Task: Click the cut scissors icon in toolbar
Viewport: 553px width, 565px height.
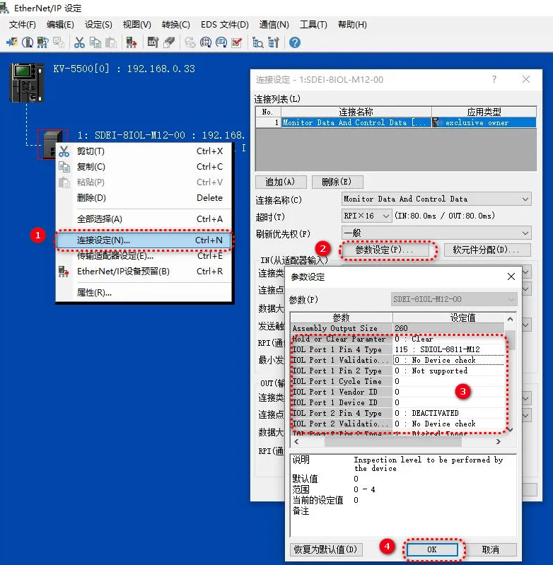Action: [79, 42]
